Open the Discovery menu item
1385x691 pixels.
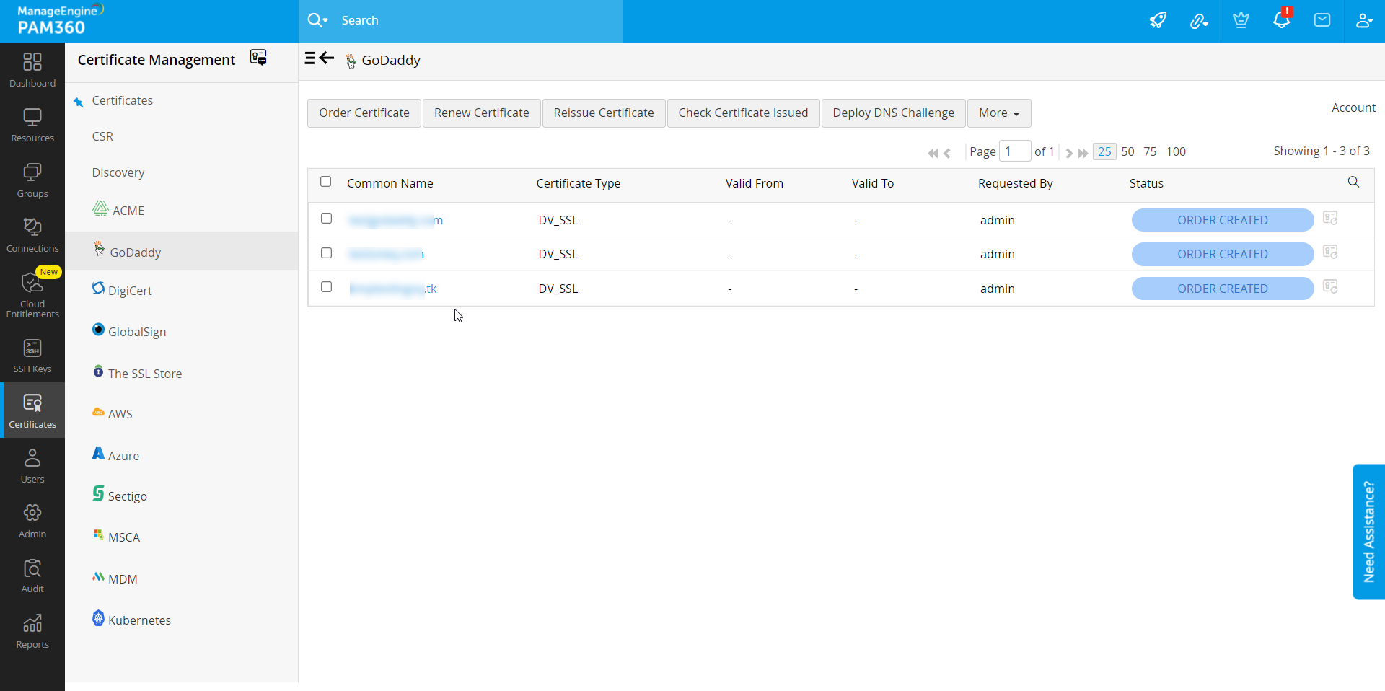tap(118, 172)
